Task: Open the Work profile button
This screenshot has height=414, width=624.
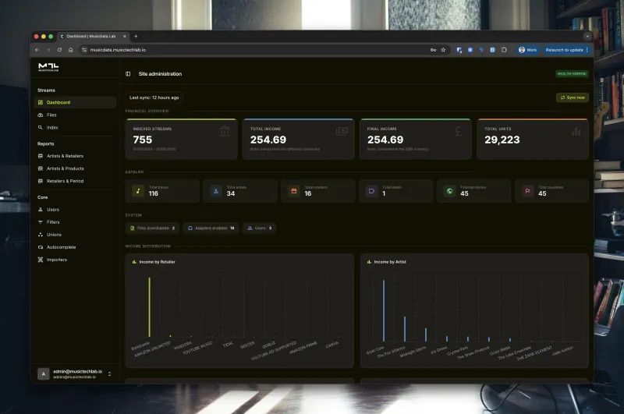Action: pos(528,50)
